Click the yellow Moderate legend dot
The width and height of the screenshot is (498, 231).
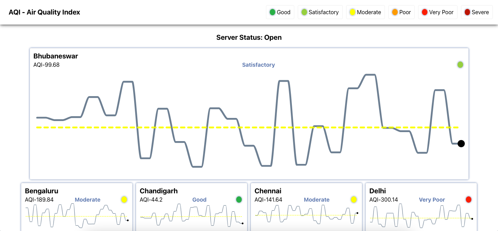click(352, 12)
